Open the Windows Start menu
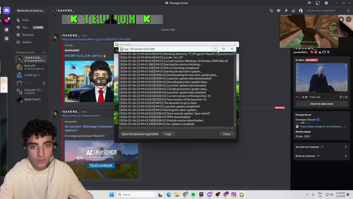 [x=111, y=195]
